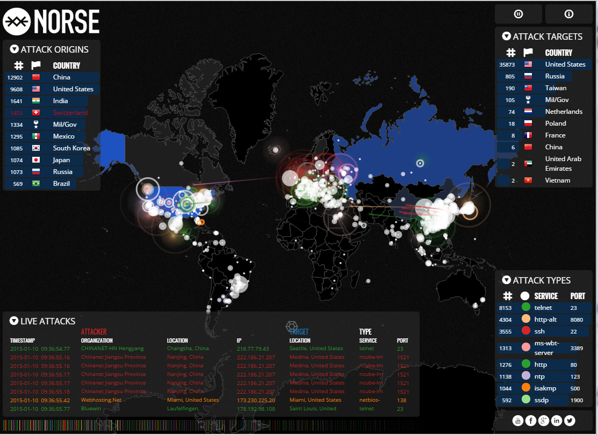
Task: Click Brazil flag icon
Action: pyautogui.click(x=36, y=183)
